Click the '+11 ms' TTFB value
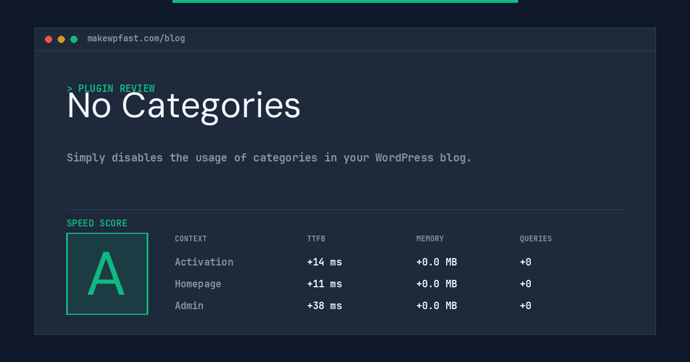This screenshot has height=362, width=690. [x=324, y=284]
